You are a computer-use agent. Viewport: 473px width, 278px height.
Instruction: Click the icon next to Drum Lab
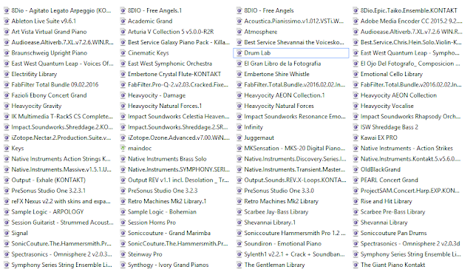239,52
